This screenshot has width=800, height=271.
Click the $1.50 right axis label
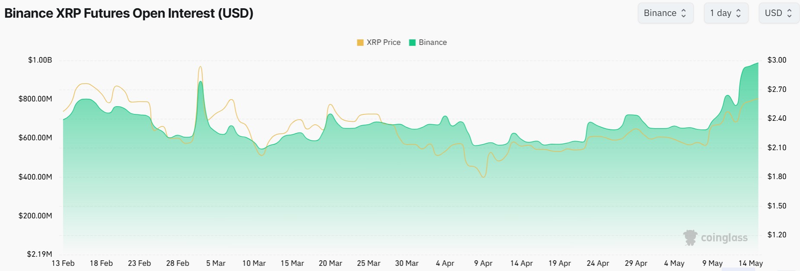tap(777, 206)
